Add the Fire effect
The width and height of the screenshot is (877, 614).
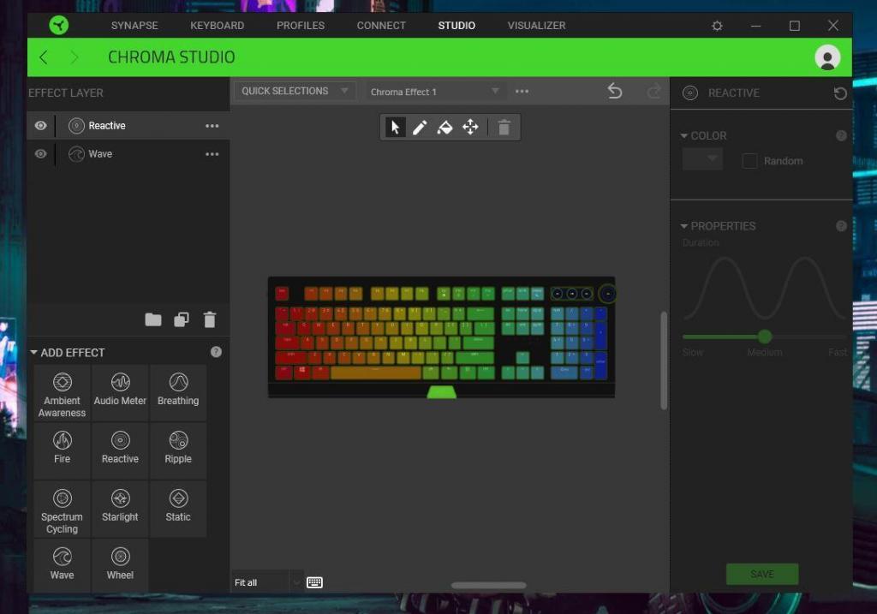pyautogui.click(x=63, y=449)
